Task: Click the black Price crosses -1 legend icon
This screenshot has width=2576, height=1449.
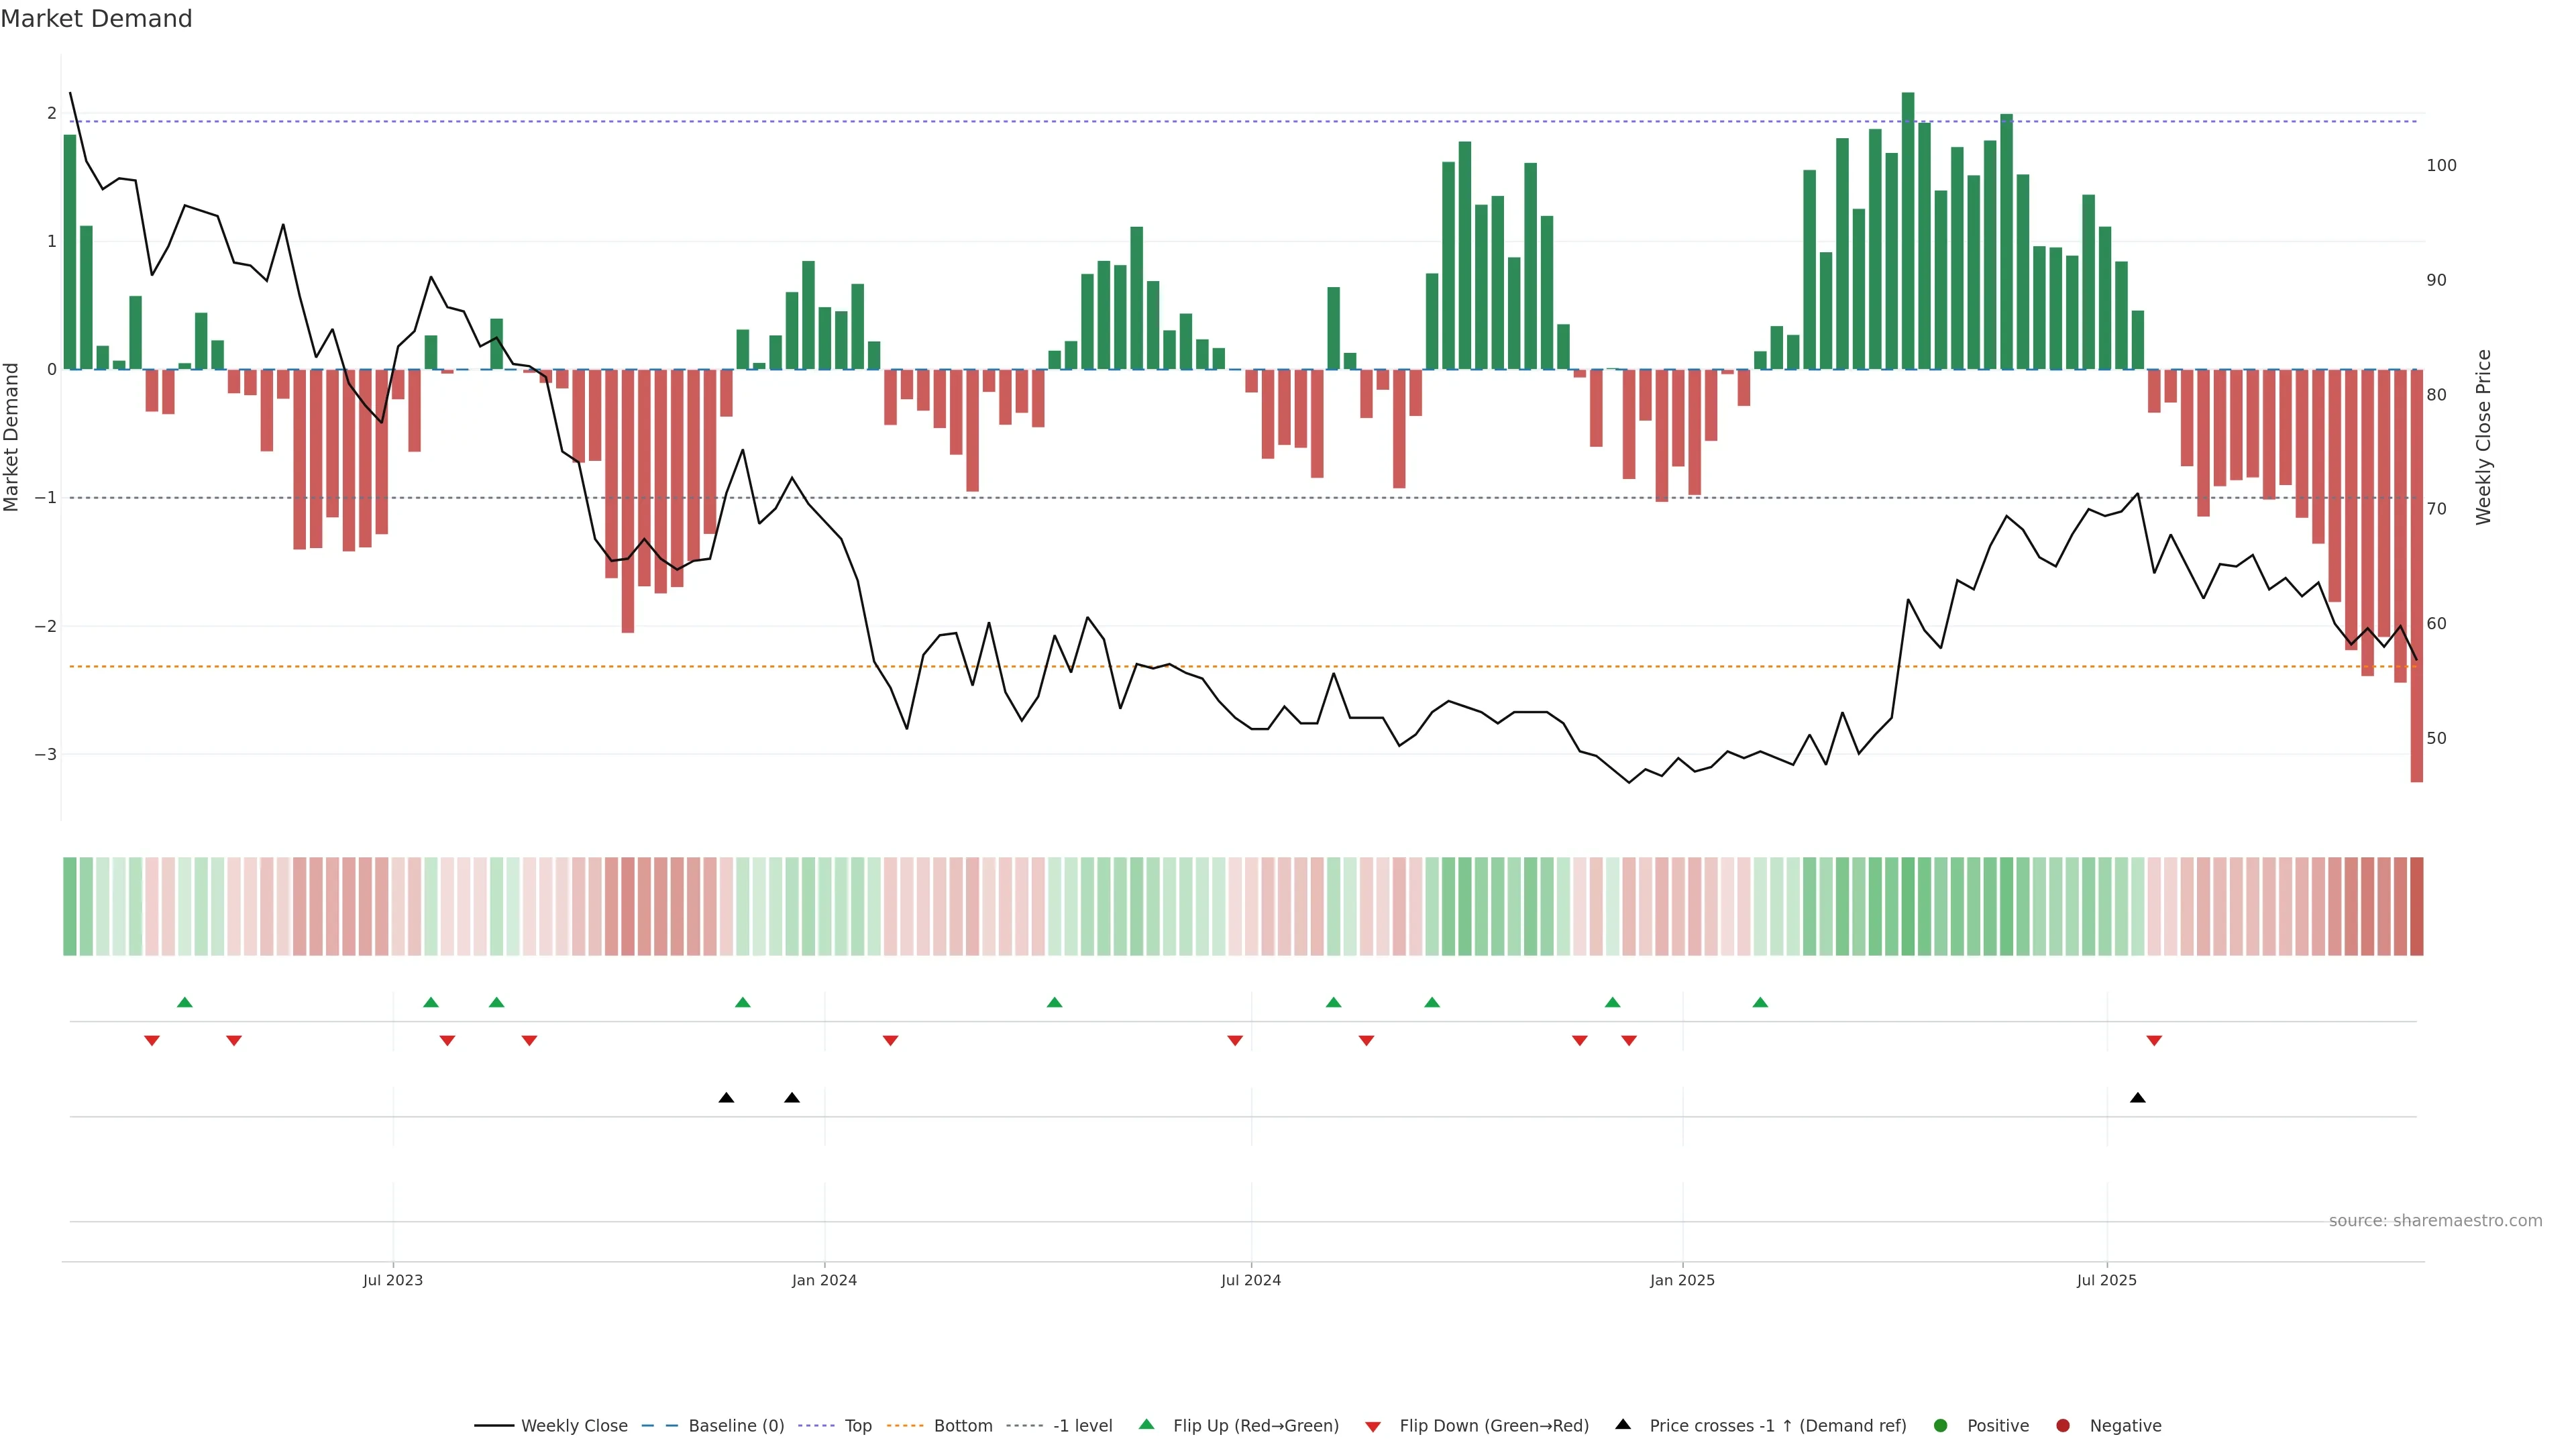Action: coord(1622,1424)
